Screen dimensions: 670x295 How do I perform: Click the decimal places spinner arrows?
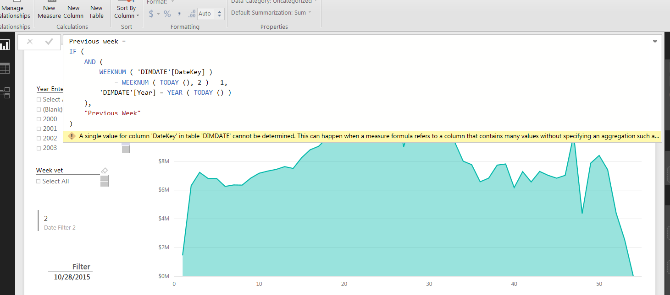click(x=220, y=14)
